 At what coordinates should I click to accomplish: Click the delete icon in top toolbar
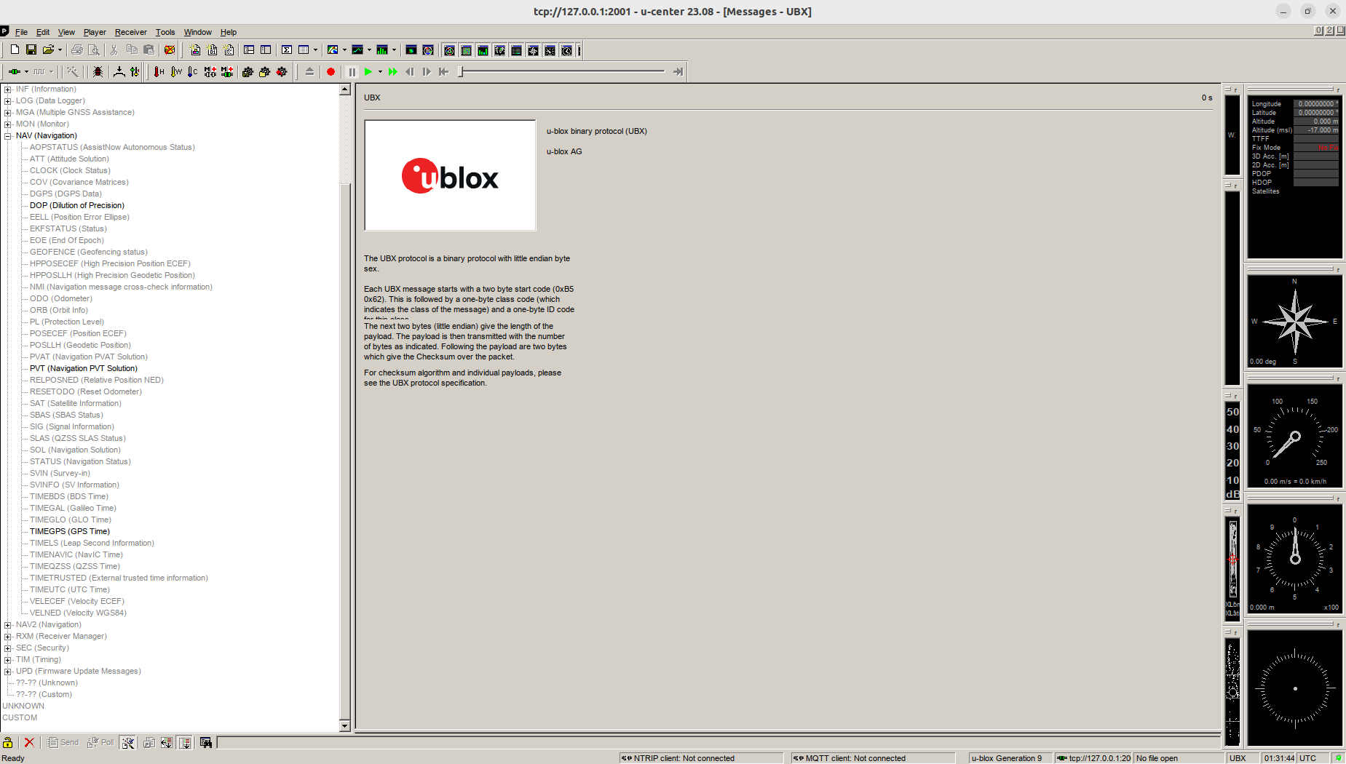point(170,49)
